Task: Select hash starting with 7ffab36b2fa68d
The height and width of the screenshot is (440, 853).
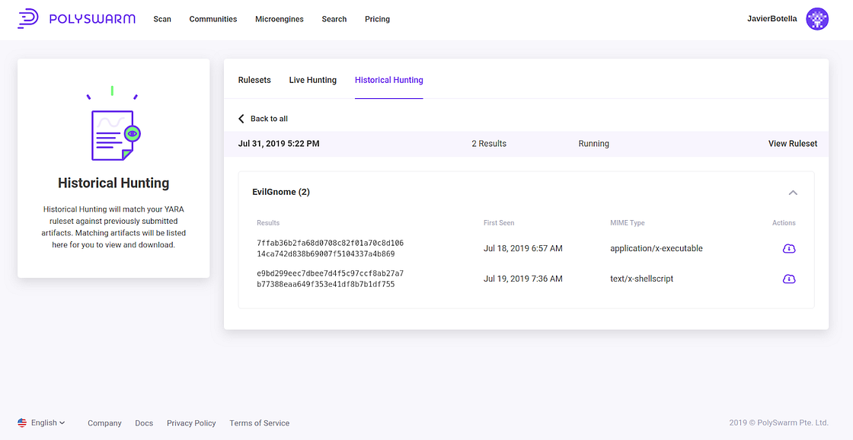Action: [331, 249]
